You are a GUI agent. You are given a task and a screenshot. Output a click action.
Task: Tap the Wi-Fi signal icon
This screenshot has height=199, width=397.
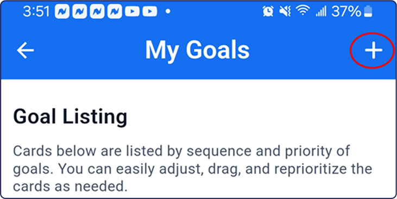click(303, 11)
